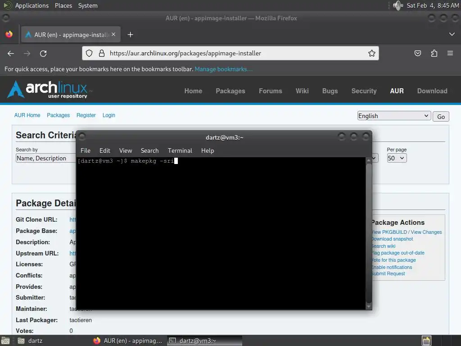Reload the AUR page
Viewport: 461px width, 346px height.
pos(43,54)
